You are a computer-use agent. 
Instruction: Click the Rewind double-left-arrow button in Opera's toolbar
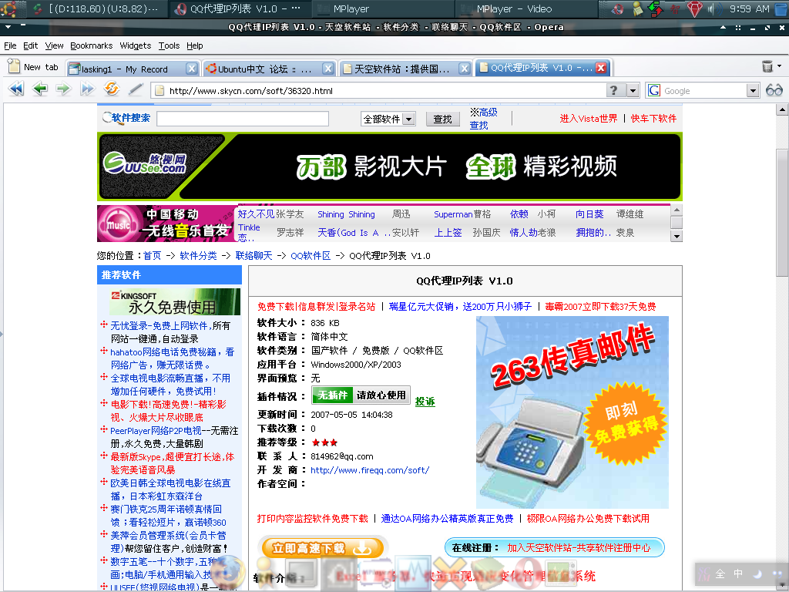16,89
